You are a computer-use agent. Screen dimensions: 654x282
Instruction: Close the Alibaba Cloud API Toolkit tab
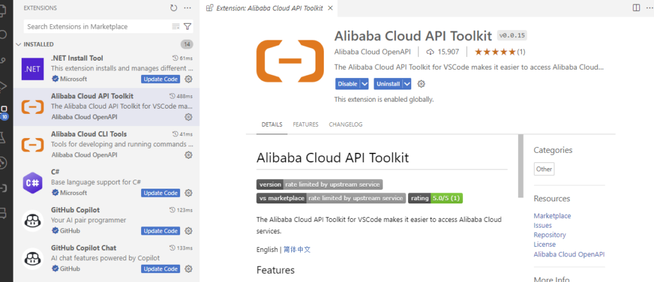point(330,8)
